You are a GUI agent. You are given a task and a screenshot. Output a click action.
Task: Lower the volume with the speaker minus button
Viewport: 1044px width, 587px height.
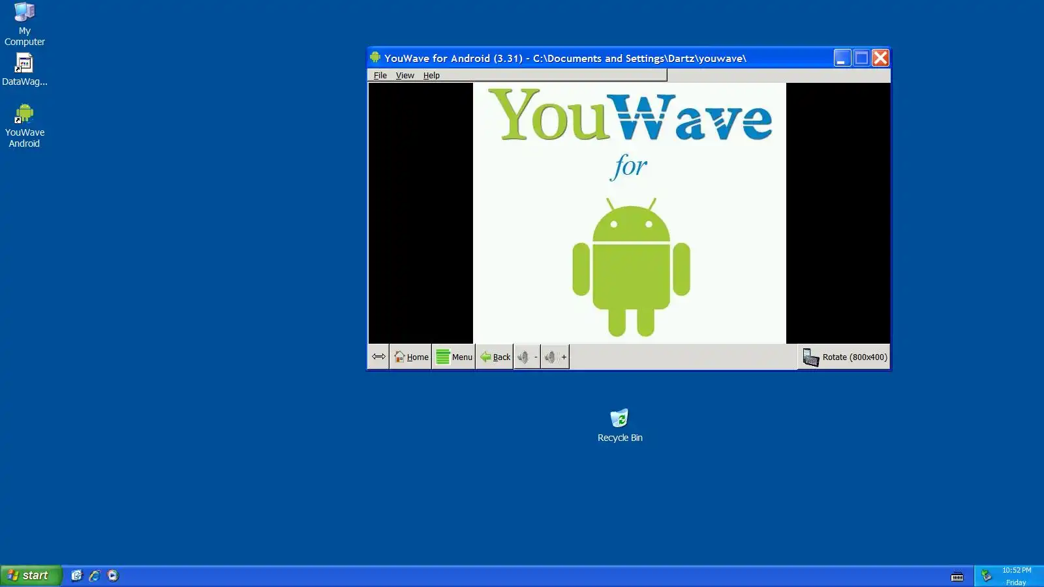(x=527, y=357)
